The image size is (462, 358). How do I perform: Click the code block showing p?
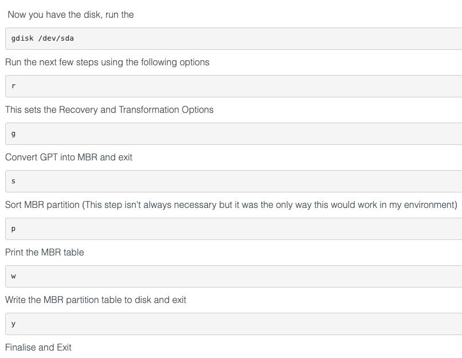234,229
